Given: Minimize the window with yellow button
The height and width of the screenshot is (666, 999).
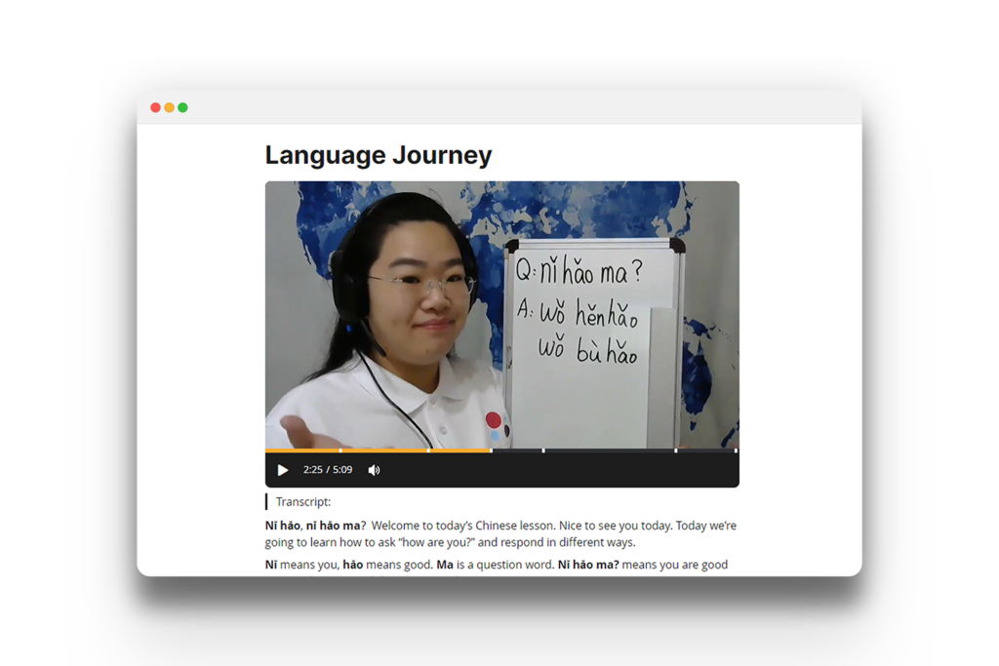Looking at the screenshot, I should 169,107.
